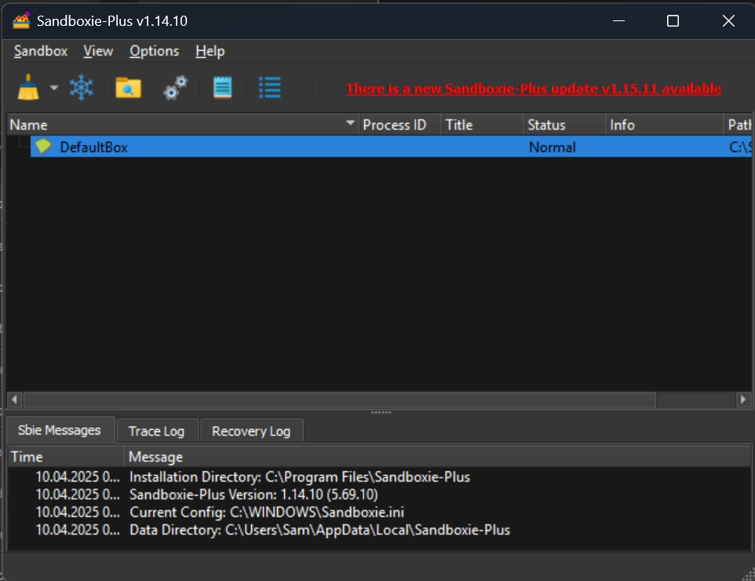
Task: Click the Path column header
Action: click(739, 125)
